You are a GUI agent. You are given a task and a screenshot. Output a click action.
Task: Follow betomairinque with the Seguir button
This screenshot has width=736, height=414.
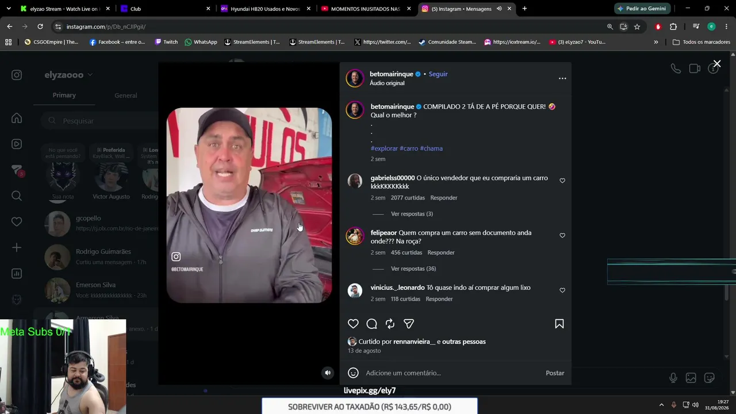tap(438, 74)
